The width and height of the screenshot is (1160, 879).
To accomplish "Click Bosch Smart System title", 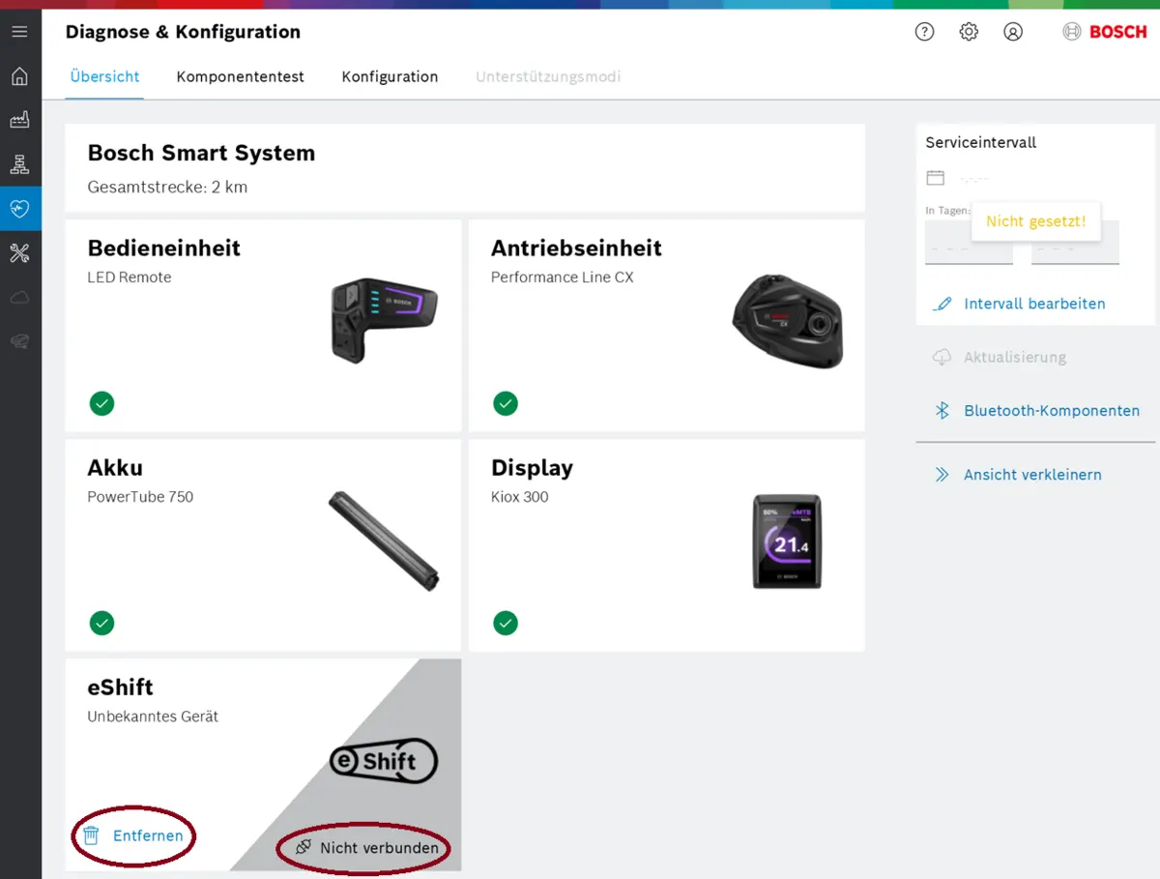I will pos(201,153).
